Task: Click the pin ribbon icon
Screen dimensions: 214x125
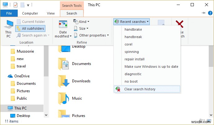Action: click(203, 13)
